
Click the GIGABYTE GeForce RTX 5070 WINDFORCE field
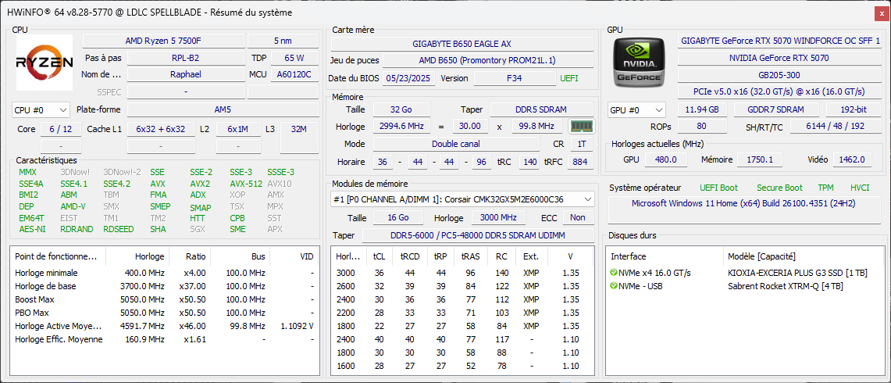point(779,41)
